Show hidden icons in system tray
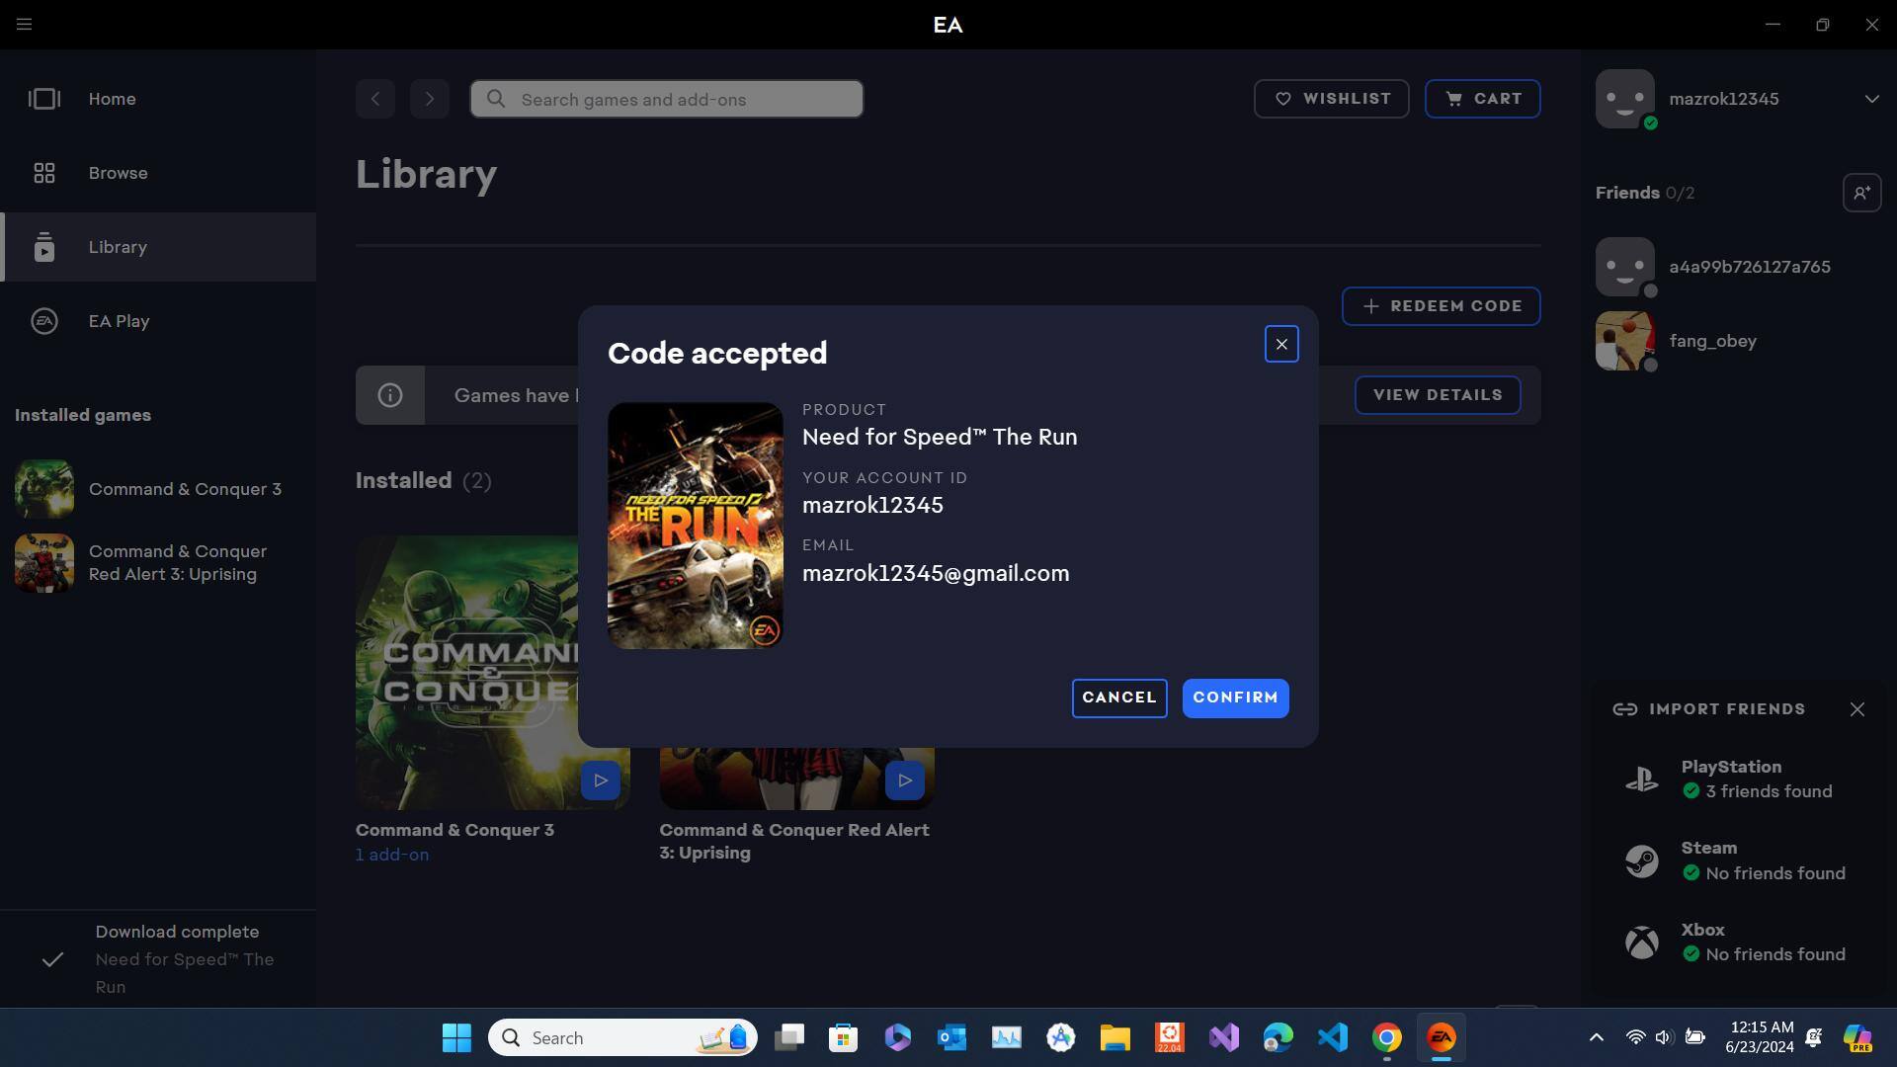This screenshot has height=1067, width=1897. tap(1596, 1037)
